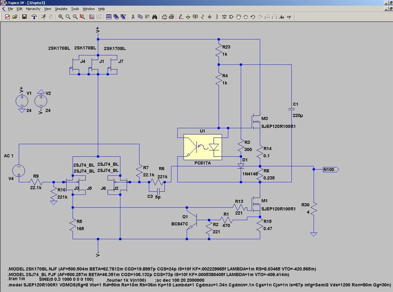Place a ground symbol from the toolbar
Screen dimensions: 393x292
point(188,17)
